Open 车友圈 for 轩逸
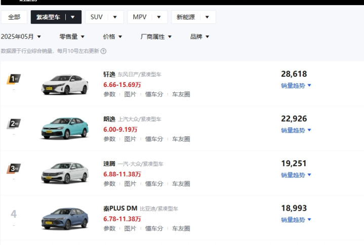 coord(181,94)
